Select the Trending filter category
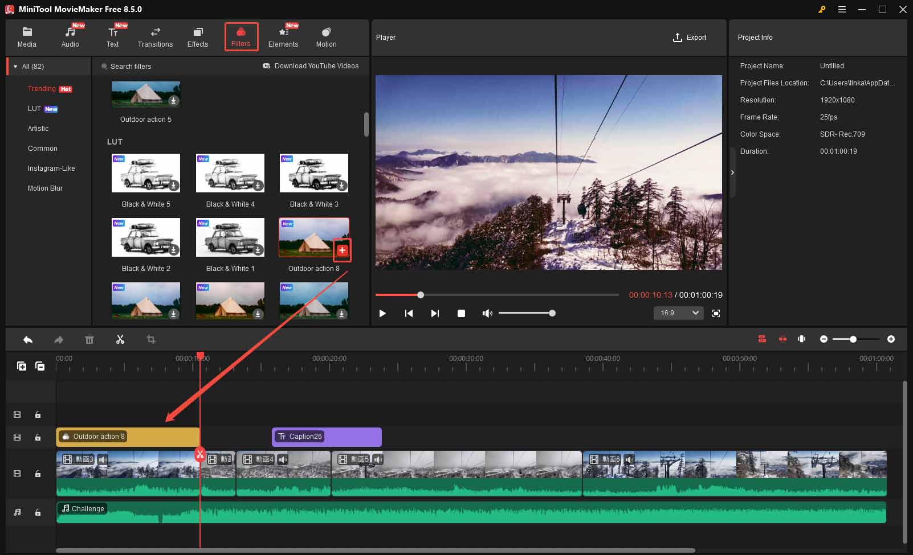 [42, 89]
